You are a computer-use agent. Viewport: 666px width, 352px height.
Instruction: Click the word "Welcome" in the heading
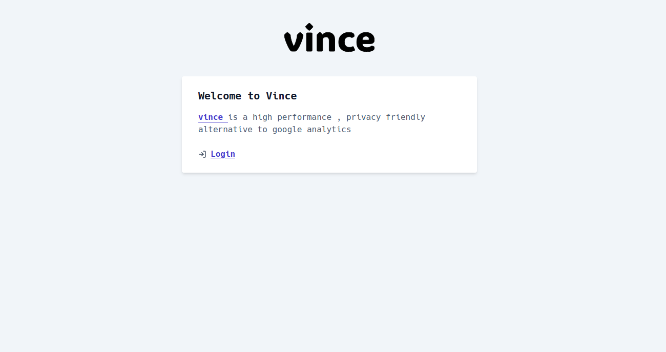pos(220,96)
